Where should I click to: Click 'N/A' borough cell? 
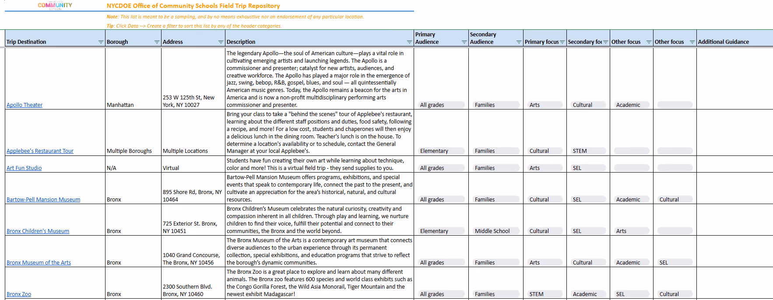pyautogui.click(x=133, y=164)
